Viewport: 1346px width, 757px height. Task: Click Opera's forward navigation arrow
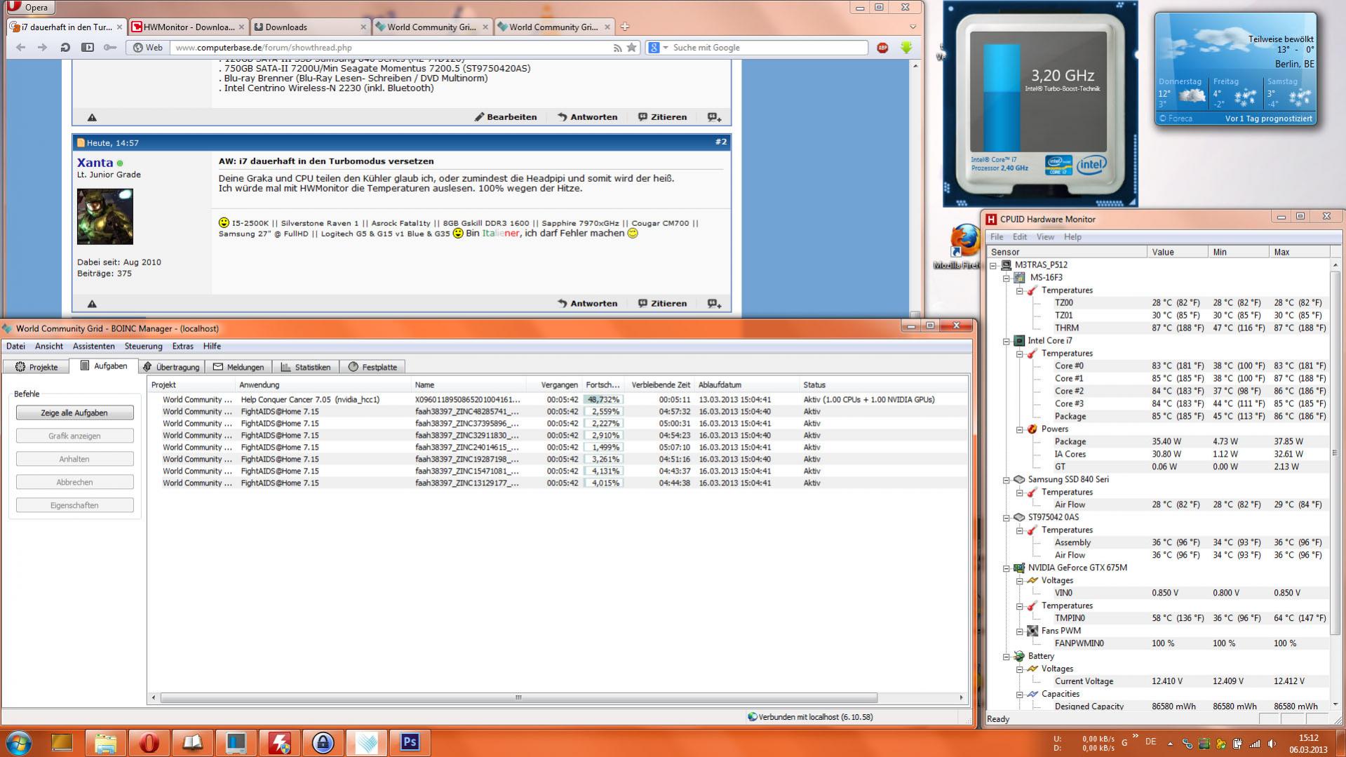(43, 48)
